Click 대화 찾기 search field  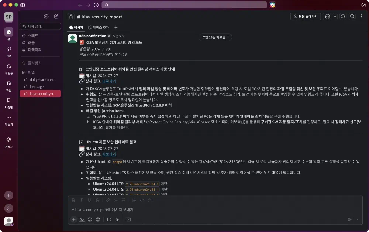coord(40,26)
